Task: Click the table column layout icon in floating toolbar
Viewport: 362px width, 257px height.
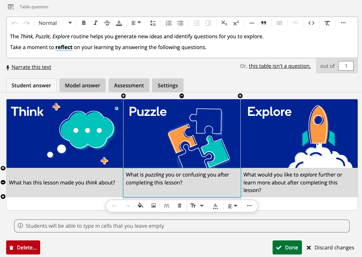Action: point(167,206)
